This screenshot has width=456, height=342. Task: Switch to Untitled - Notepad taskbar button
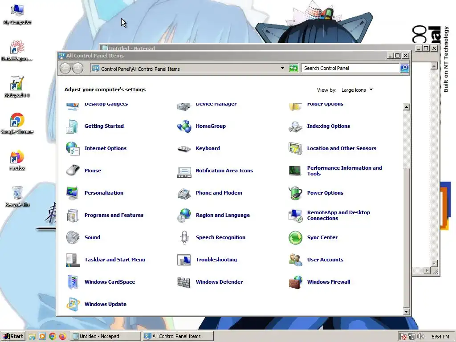pyautogui.click(x=106, y=336)
